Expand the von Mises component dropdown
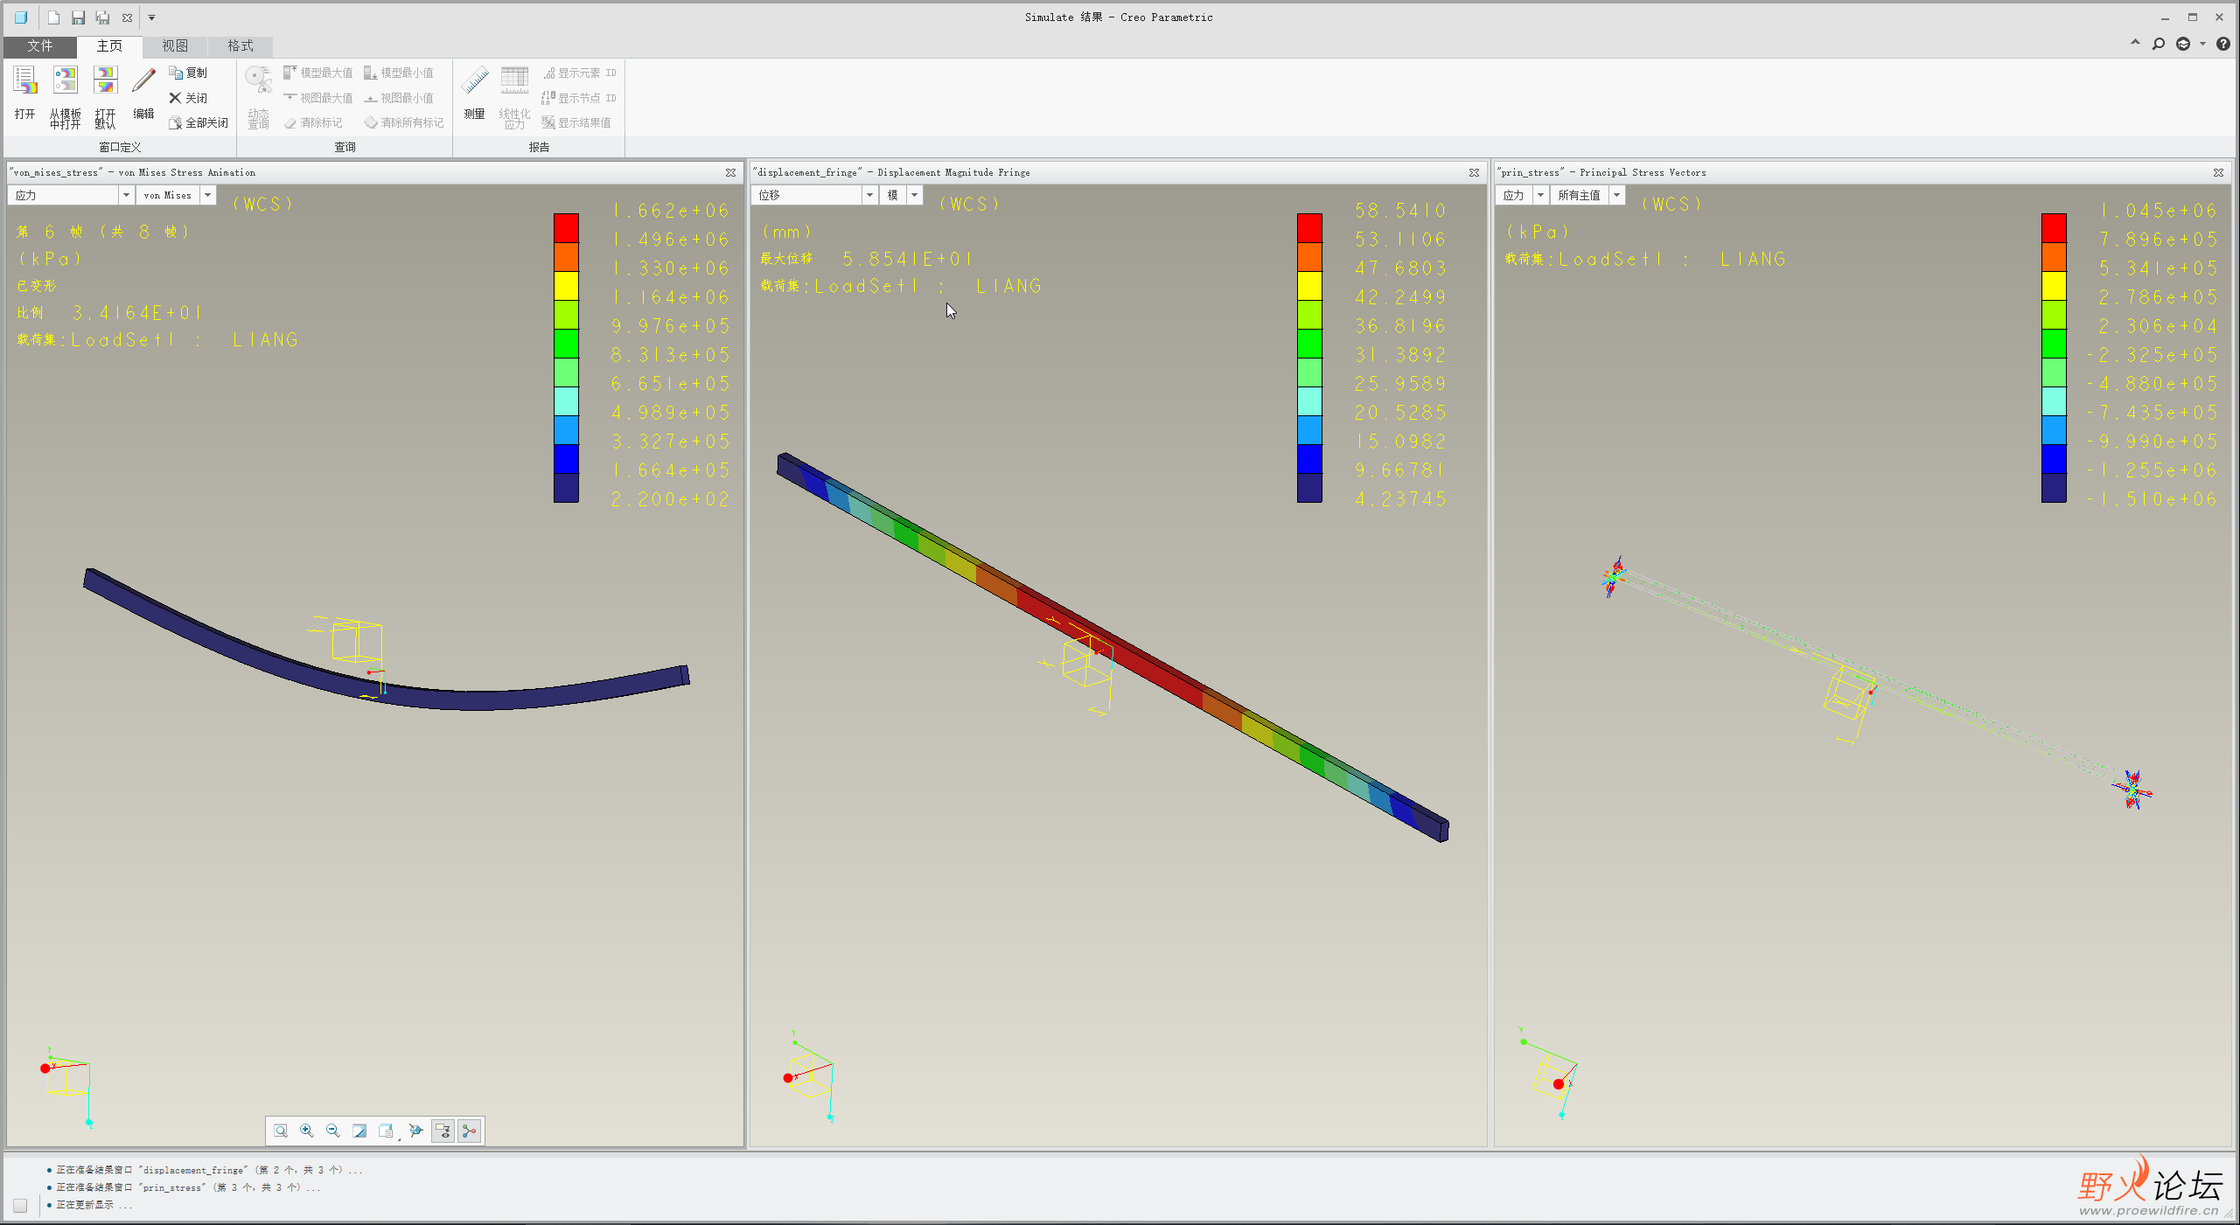 point(208,195)
